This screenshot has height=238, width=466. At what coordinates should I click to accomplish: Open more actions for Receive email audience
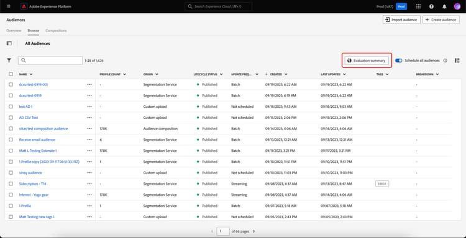pyautogui.click(x=89, y=139)
